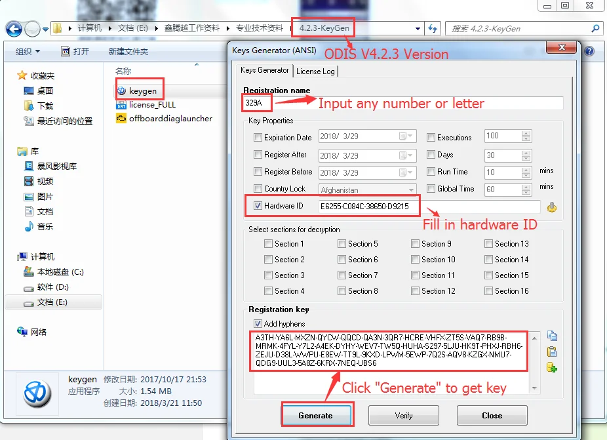Click the 名称 column header
Screen dimensions: 607x440
click(123, 71)
